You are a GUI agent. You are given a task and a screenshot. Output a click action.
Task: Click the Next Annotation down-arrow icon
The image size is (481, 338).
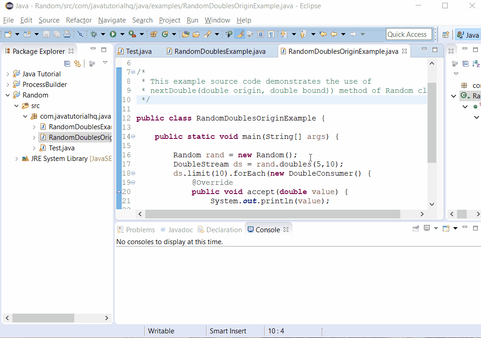click(284, 34)
